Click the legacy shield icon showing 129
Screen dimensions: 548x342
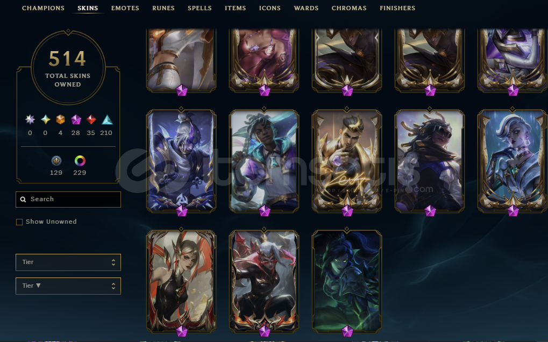[x=56, y=161]
